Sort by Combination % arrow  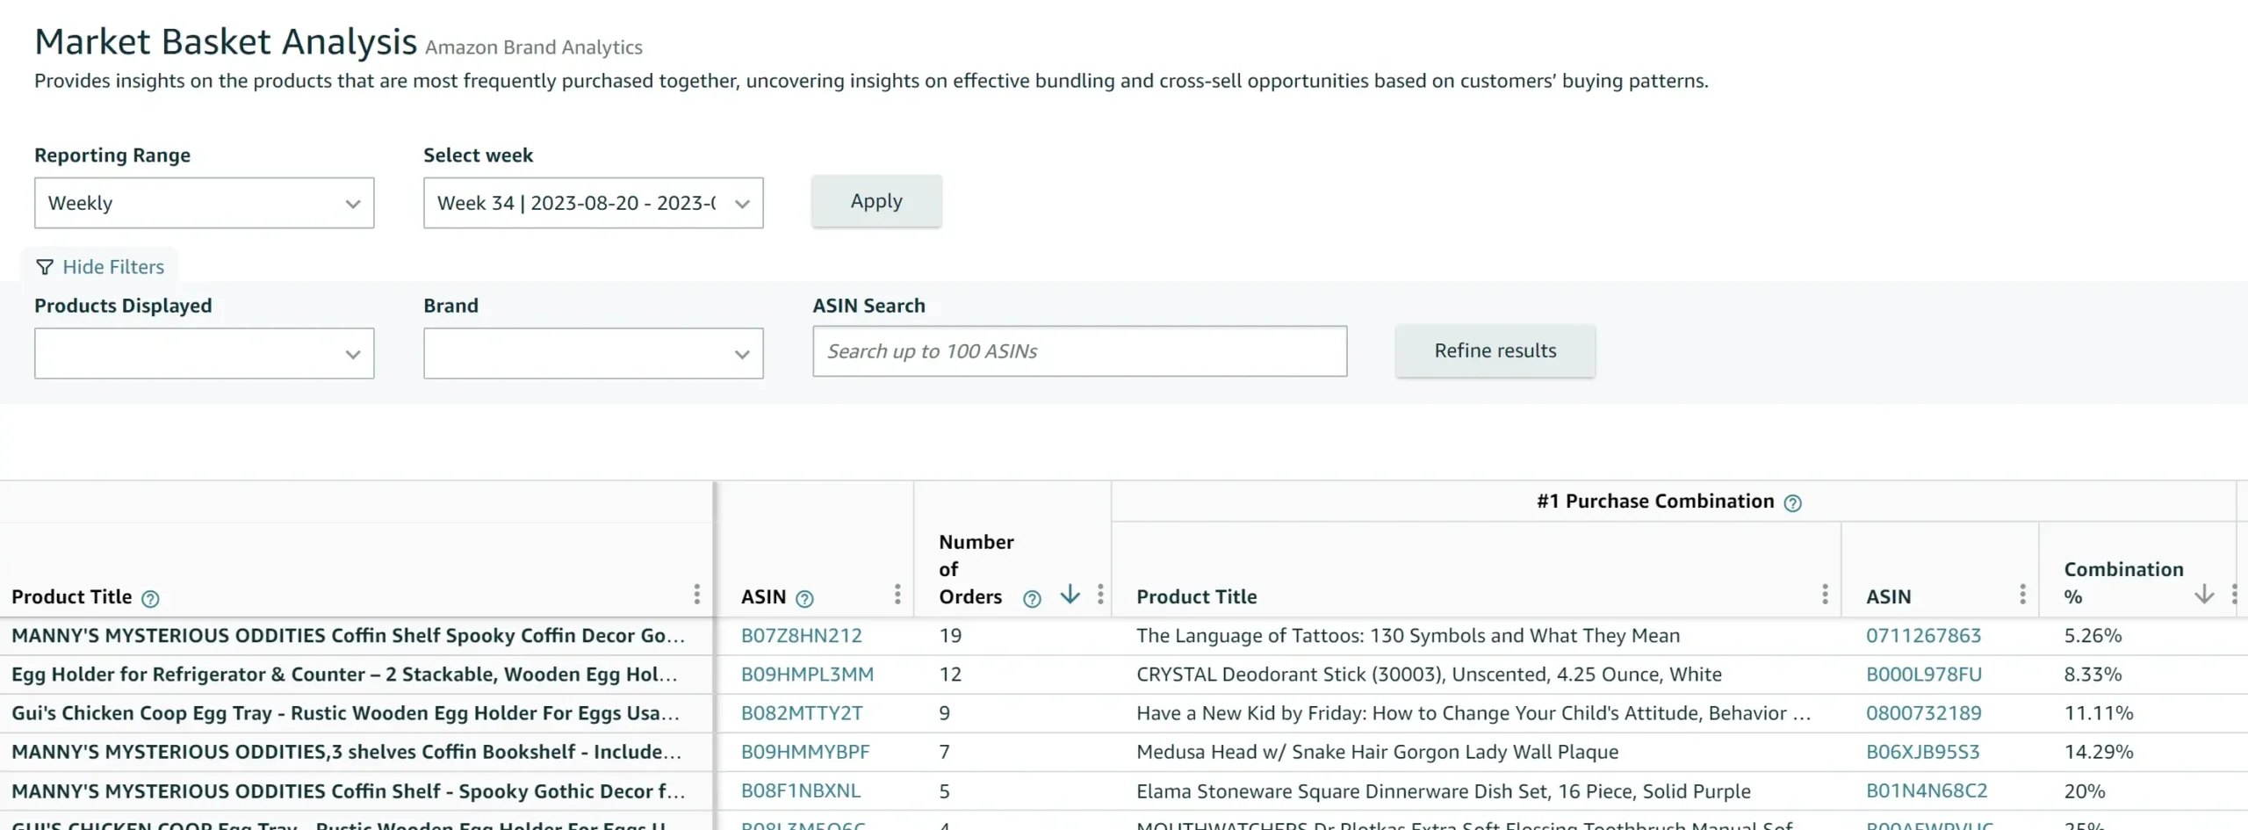click(2203, 595)
